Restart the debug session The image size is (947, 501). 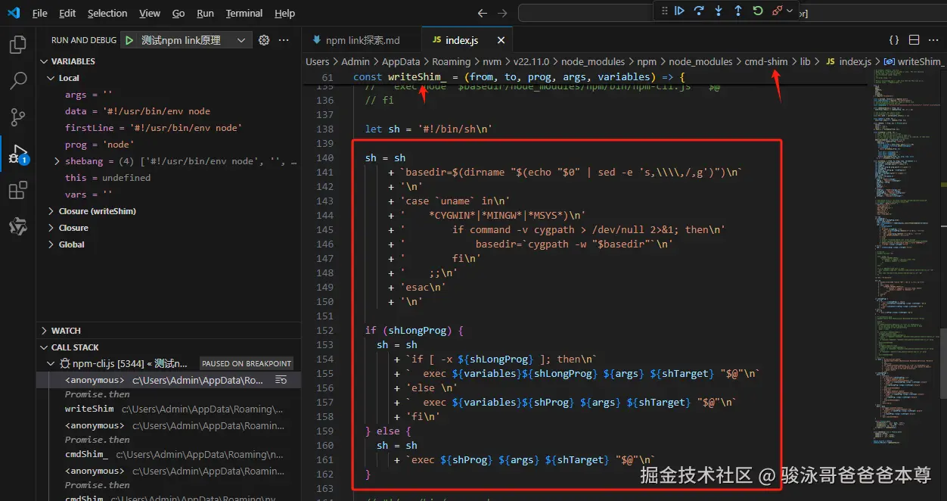[758, 11]
